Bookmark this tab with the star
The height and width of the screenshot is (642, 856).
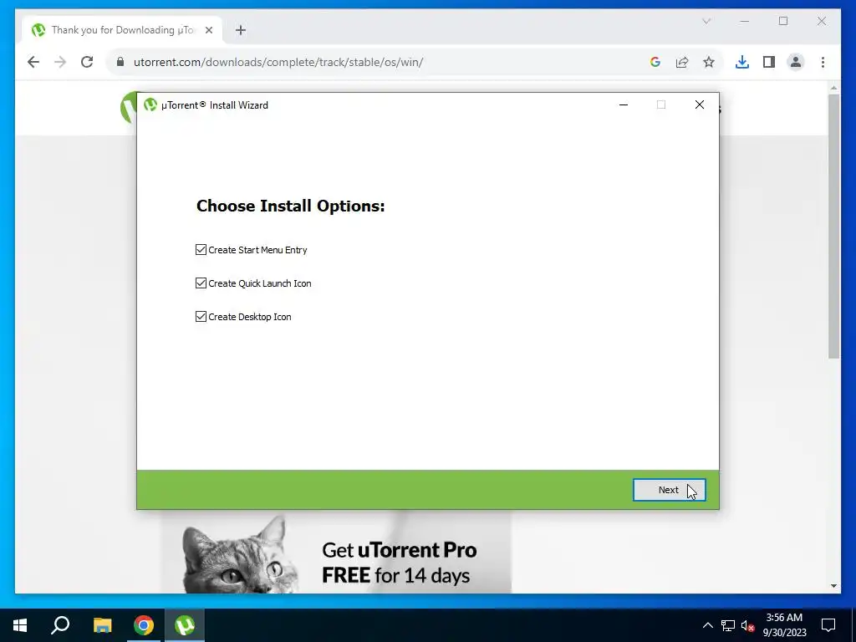point(709,62)
